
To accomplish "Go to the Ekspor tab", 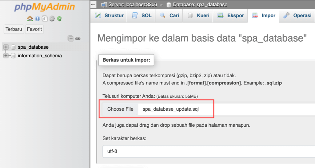I will (231, 16).
